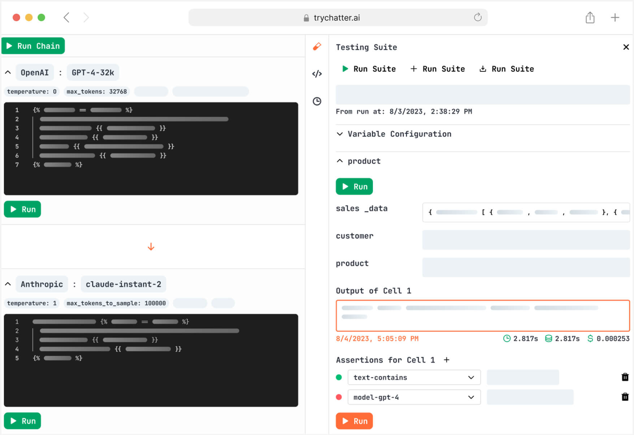Image resolution: width=634 pixels, height=435 pixels.
Task: Click the browser share icon
Action: pos(590,17)
